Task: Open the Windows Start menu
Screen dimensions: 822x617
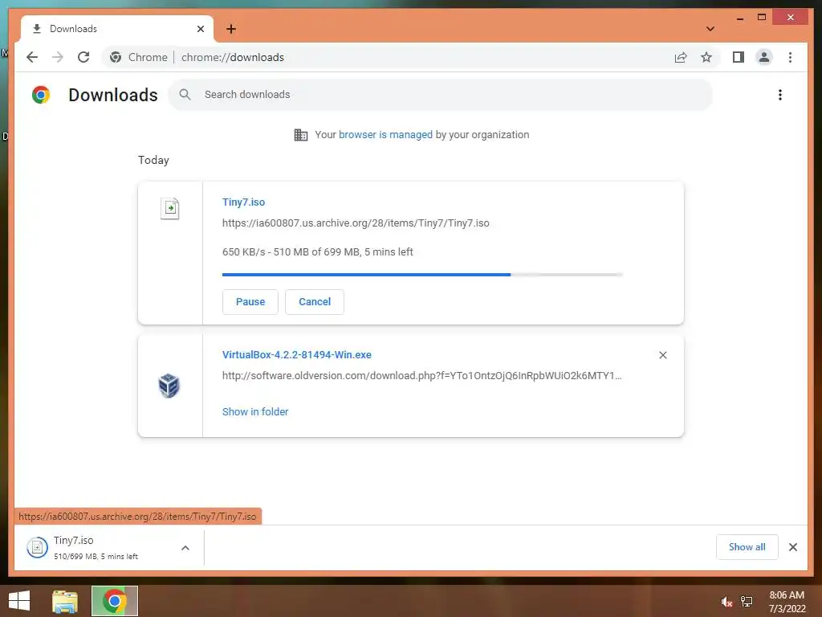Action: pyautogui.click(x=19, y=601)
